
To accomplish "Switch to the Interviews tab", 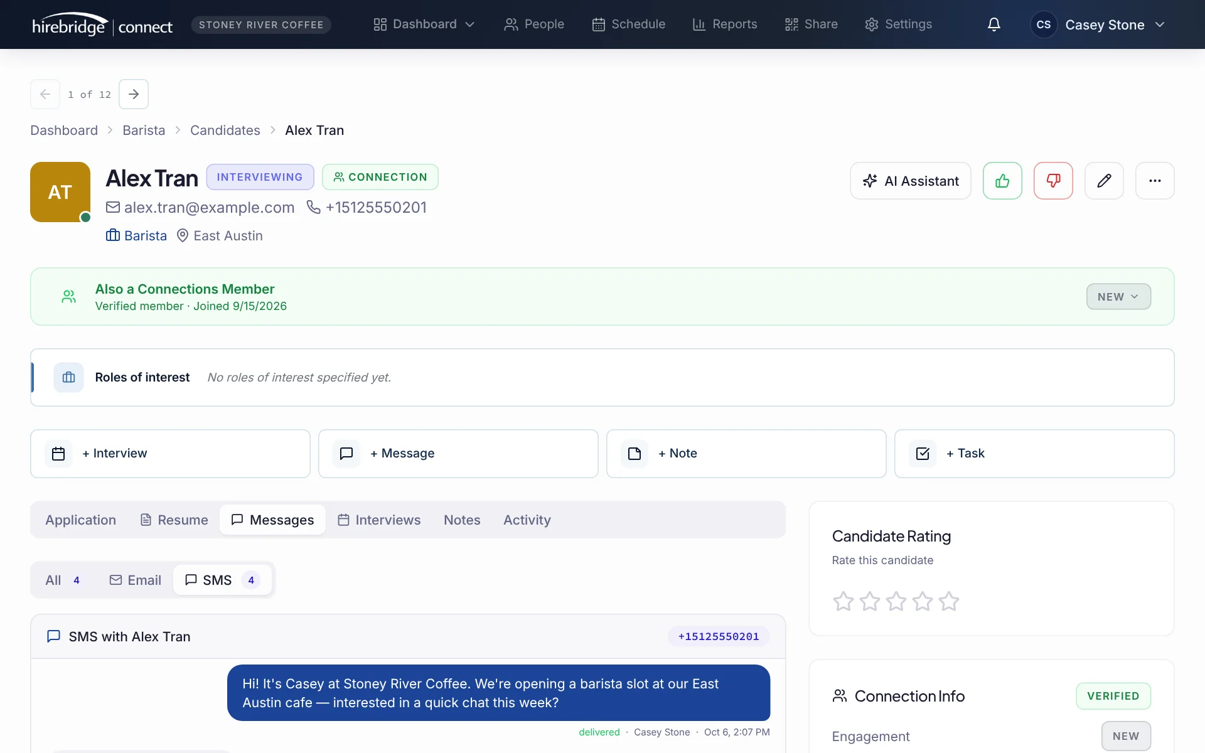I will [379, 520].
